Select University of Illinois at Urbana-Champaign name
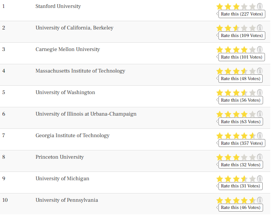The height and width of the screenshot is (215, 271). point(86,114)
